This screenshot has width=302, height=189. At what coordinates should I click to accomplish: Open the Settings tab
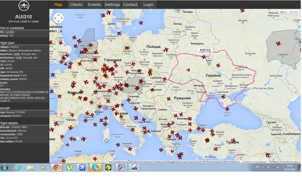[x=112, y=5]
